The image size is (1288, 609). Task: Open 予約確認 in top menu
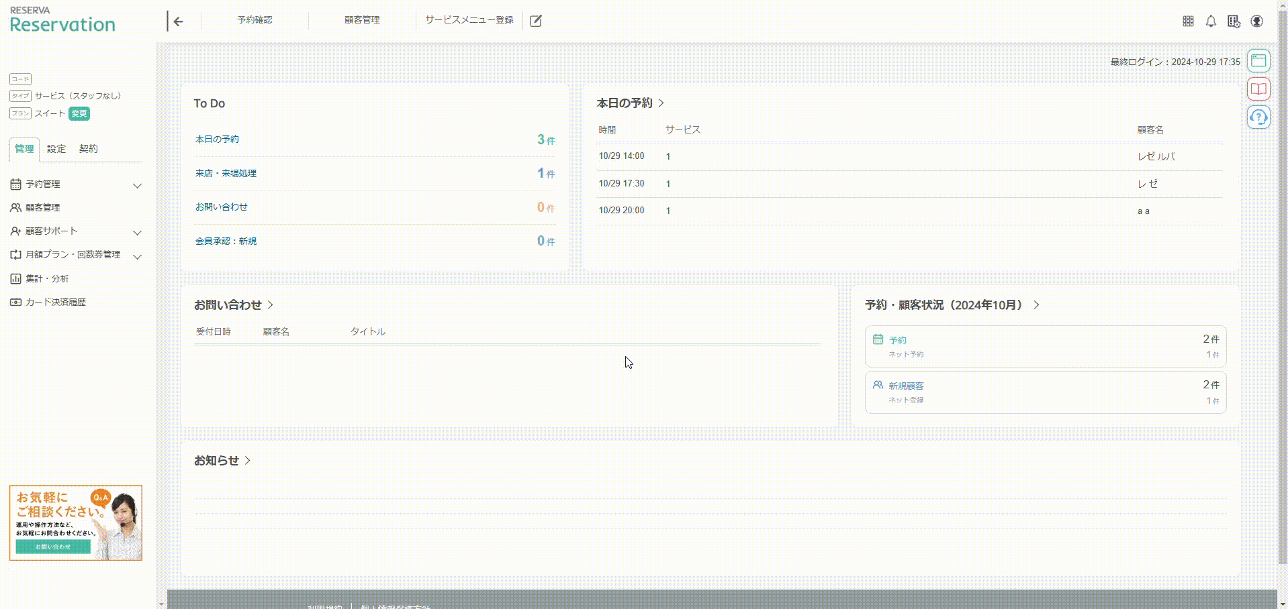click(255, 20)
